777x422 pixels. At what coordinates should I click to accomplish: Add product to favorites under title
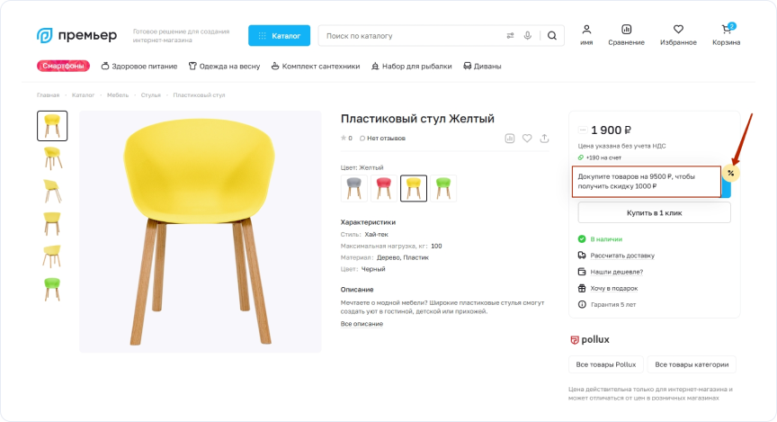(527, 139)
